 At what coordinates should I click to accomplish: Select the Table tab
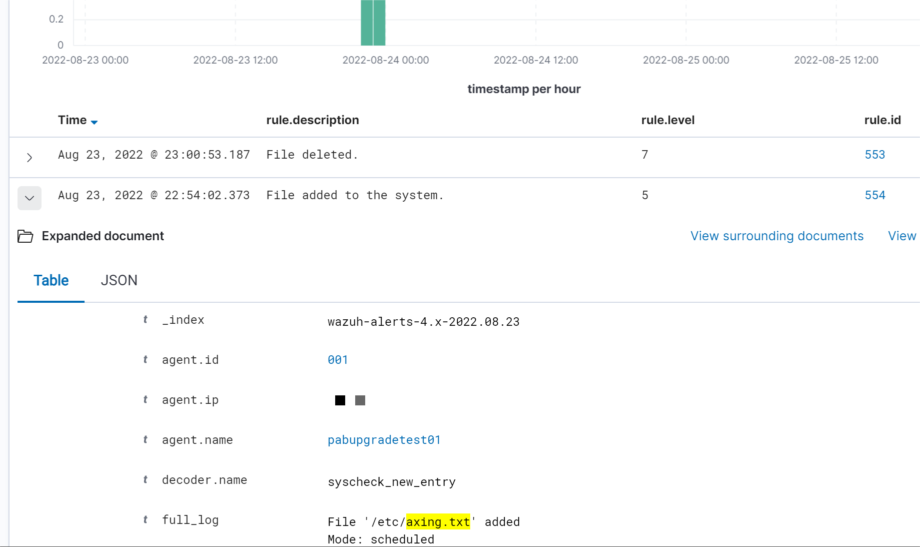(51, 280)
